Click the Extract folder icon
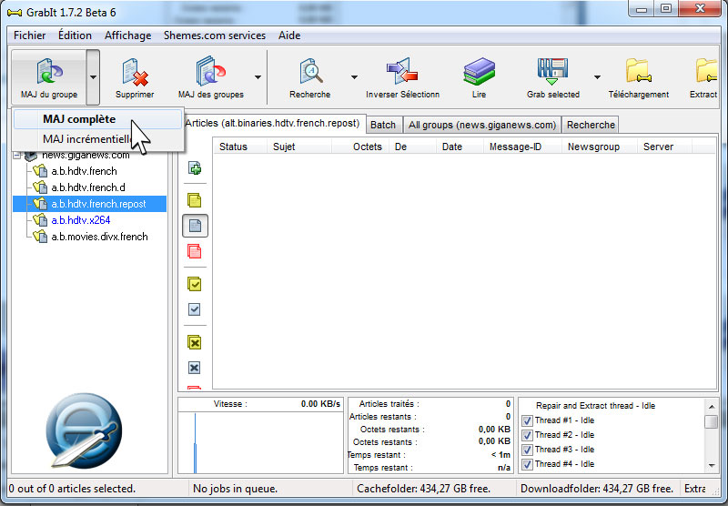Viewport: 728px width, 506px height. click(x=707, y=71)
